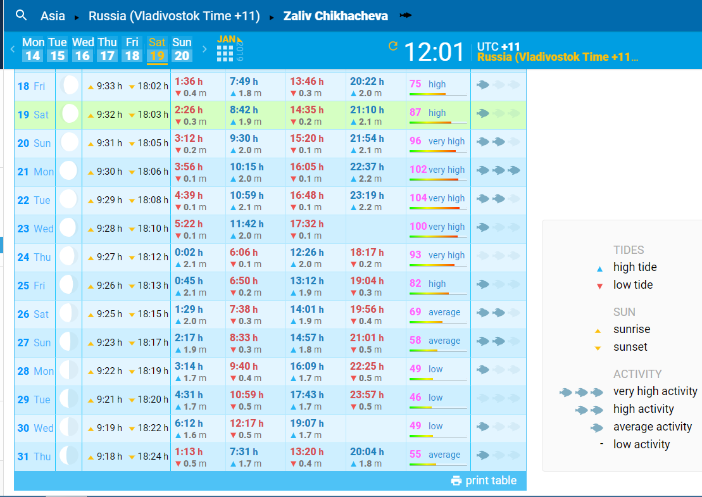
Task: Click the activity bar for 22 Tue
Action: (x=438, y=208)
